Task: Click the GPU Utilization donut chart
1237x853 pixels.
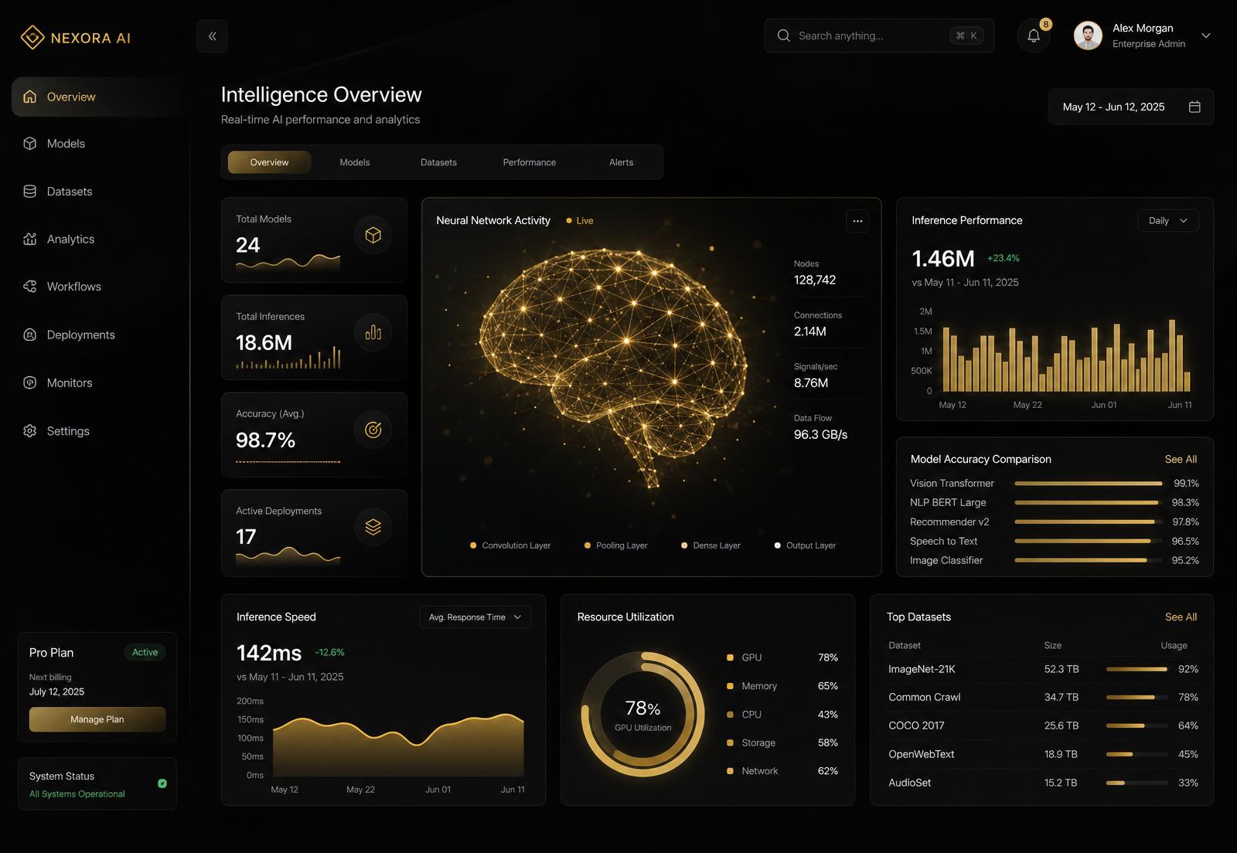Action: click(x=642, y=714)
